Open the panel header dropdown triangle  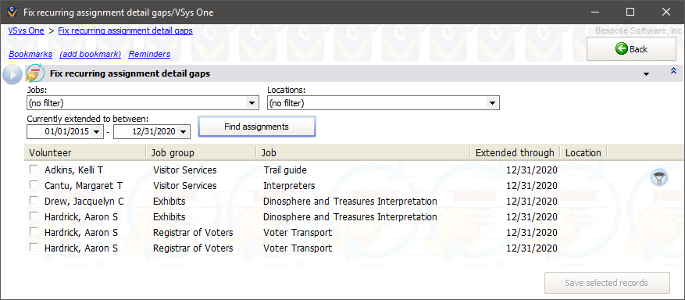click(x=646, y=74)
